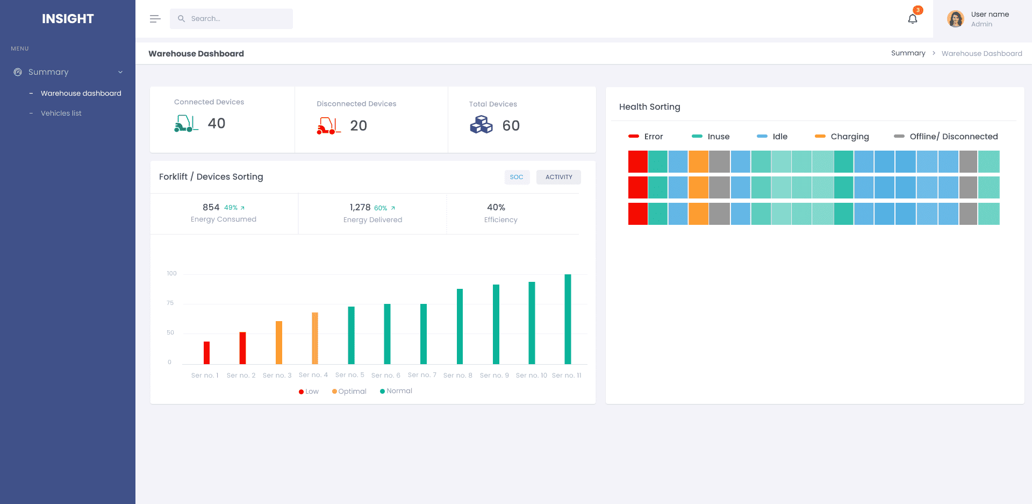Image resolution: width=1032 pixels, height=504 pixels.
Task: Click the Connected Devices value 40
Action: (x=217, y=124)
